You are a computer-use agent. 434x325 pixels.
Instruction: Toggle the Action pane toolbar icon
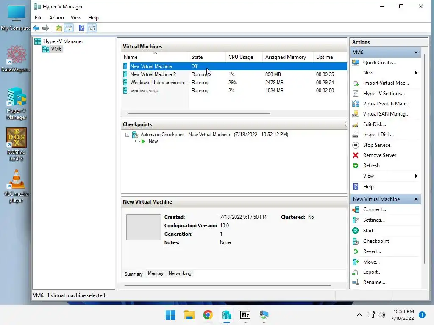tap(92, 28)
